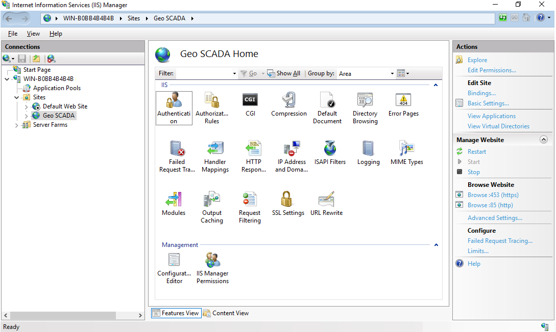The width and height of the screenshot is (556, 332).
Task: Click the Bindings... link
Action: [481, 93]
